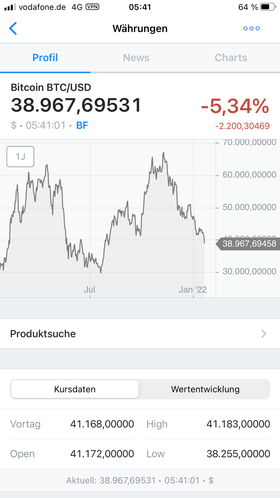Switch to the News tab
Screen dimensions: 280x498
(x=136, y=58)
